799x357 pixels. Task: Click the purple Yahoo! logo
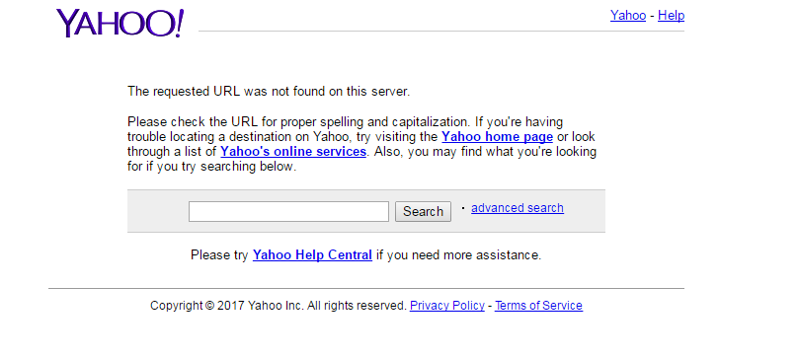[x=120, y=24]
